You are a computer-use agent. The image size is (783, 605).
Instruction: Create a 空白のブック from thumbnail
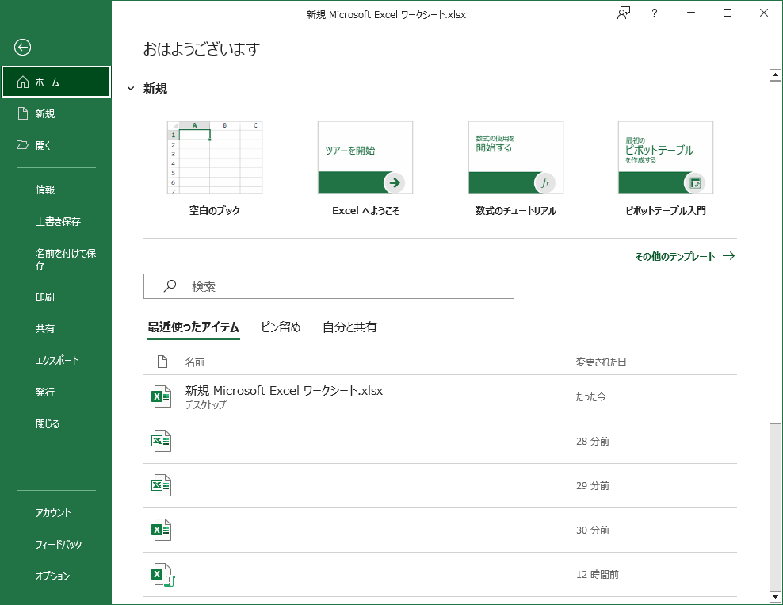pyautogui.click(x=215, y=158)
